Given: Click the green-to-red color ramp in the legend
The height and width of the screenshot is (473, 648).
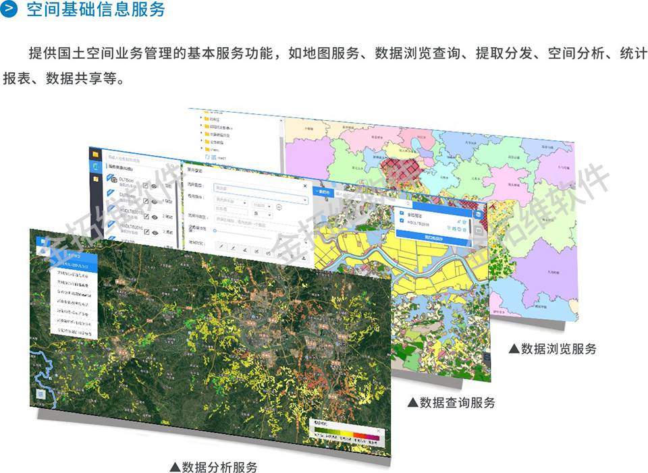Looking at the screenshot, I should (347, 434).
